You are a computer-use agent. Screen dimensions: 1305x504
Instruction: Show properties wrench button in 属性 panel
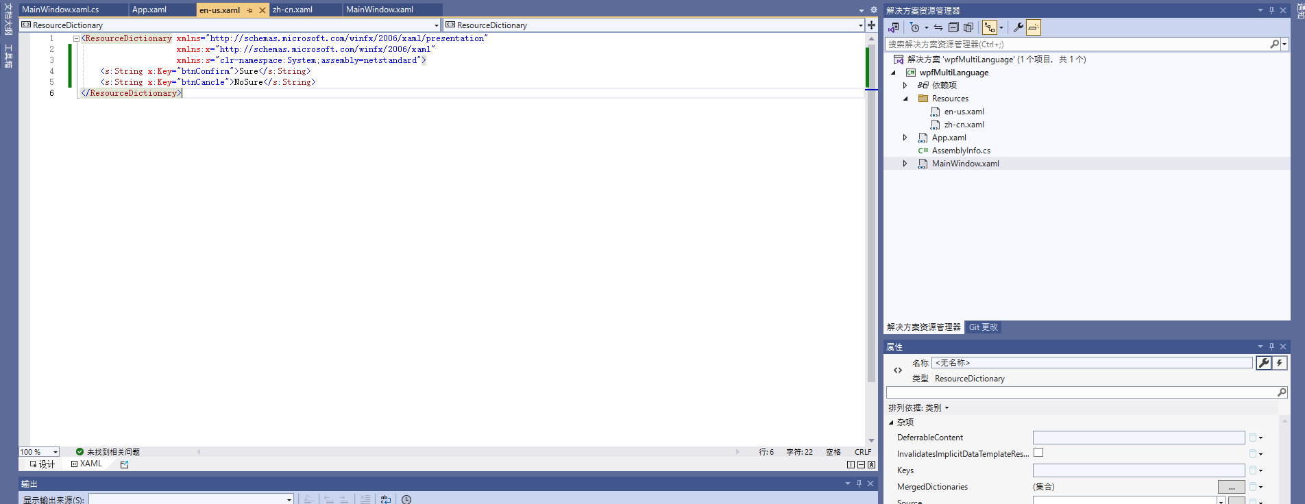click(x=1264, y=363)
